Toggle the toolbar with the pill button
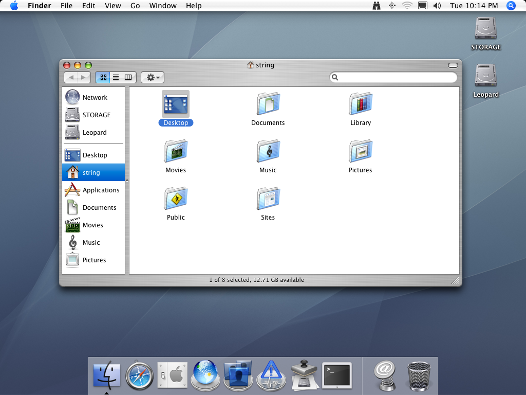Screen dimensions: 526x395 453,65
